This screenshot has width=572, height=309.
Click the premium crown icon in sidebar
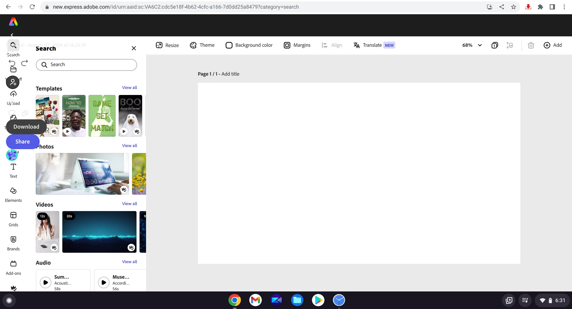13,288
